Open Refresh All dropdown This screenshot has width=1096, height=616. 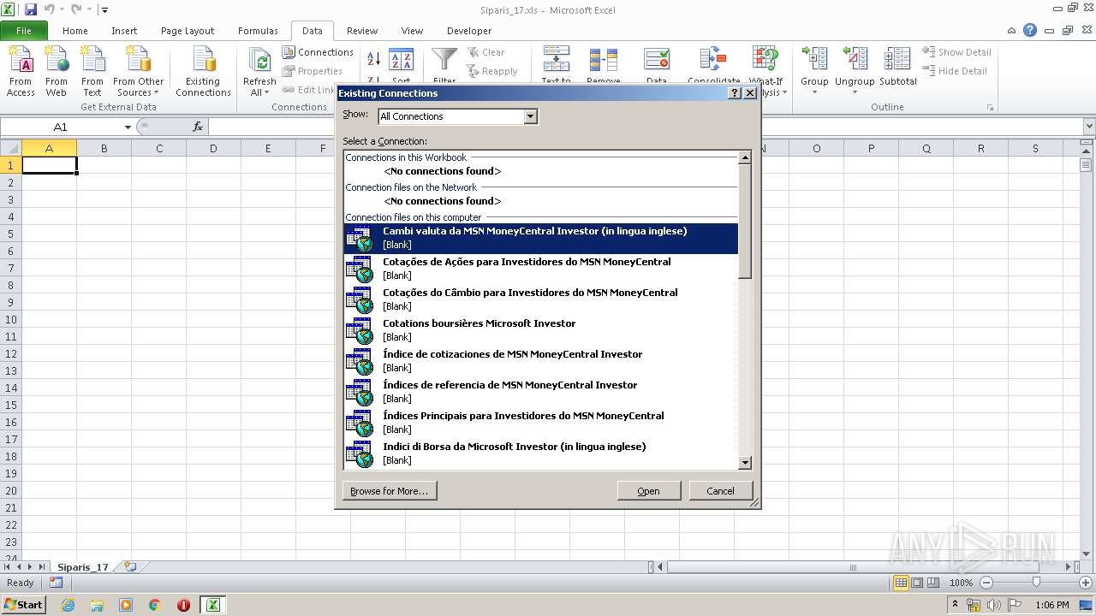[x=259, y=92]
